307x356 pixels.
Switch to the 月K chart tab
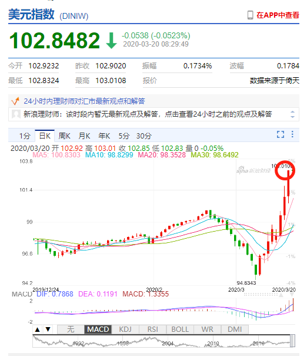click(84, 136)
